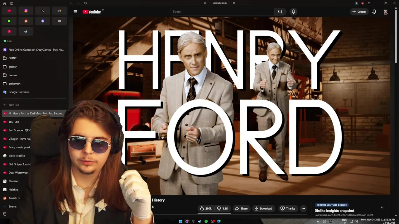Open the Steam pinned shortcut tile
Screen dimensions: 399x224
(26, 31)
